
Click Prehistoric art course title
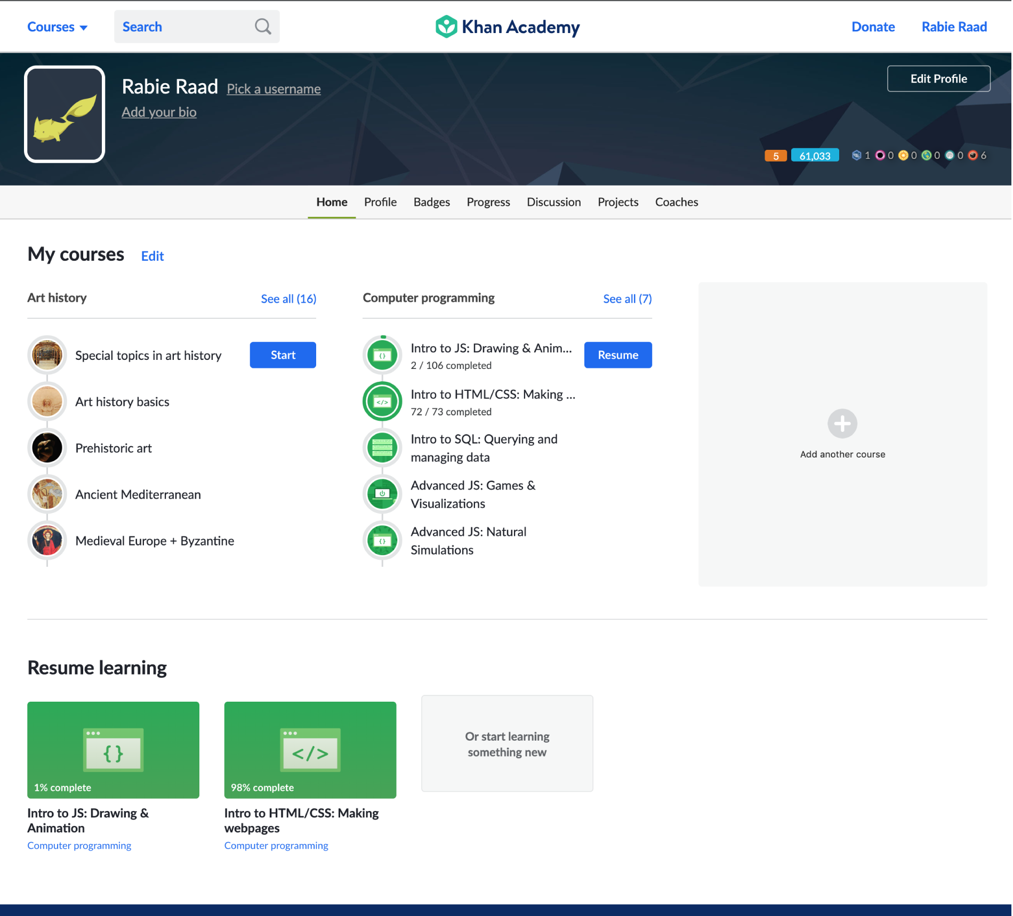[x=114, y=448]
